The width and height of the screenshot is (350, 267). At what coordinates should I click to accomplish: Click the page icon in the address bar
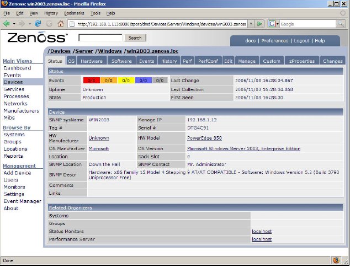pyautogui.click(x=72, y=24)
